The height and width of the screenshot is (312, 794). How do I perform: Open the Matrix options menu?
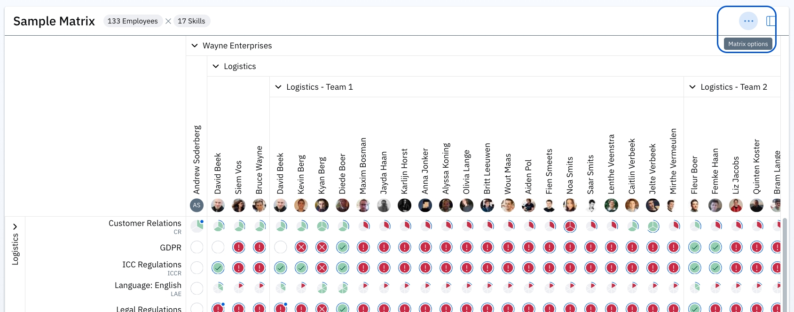tap(748, 21)
